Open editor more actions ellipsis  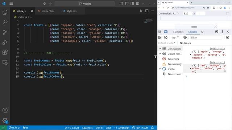pyautogui.click(x=152, y=11)
